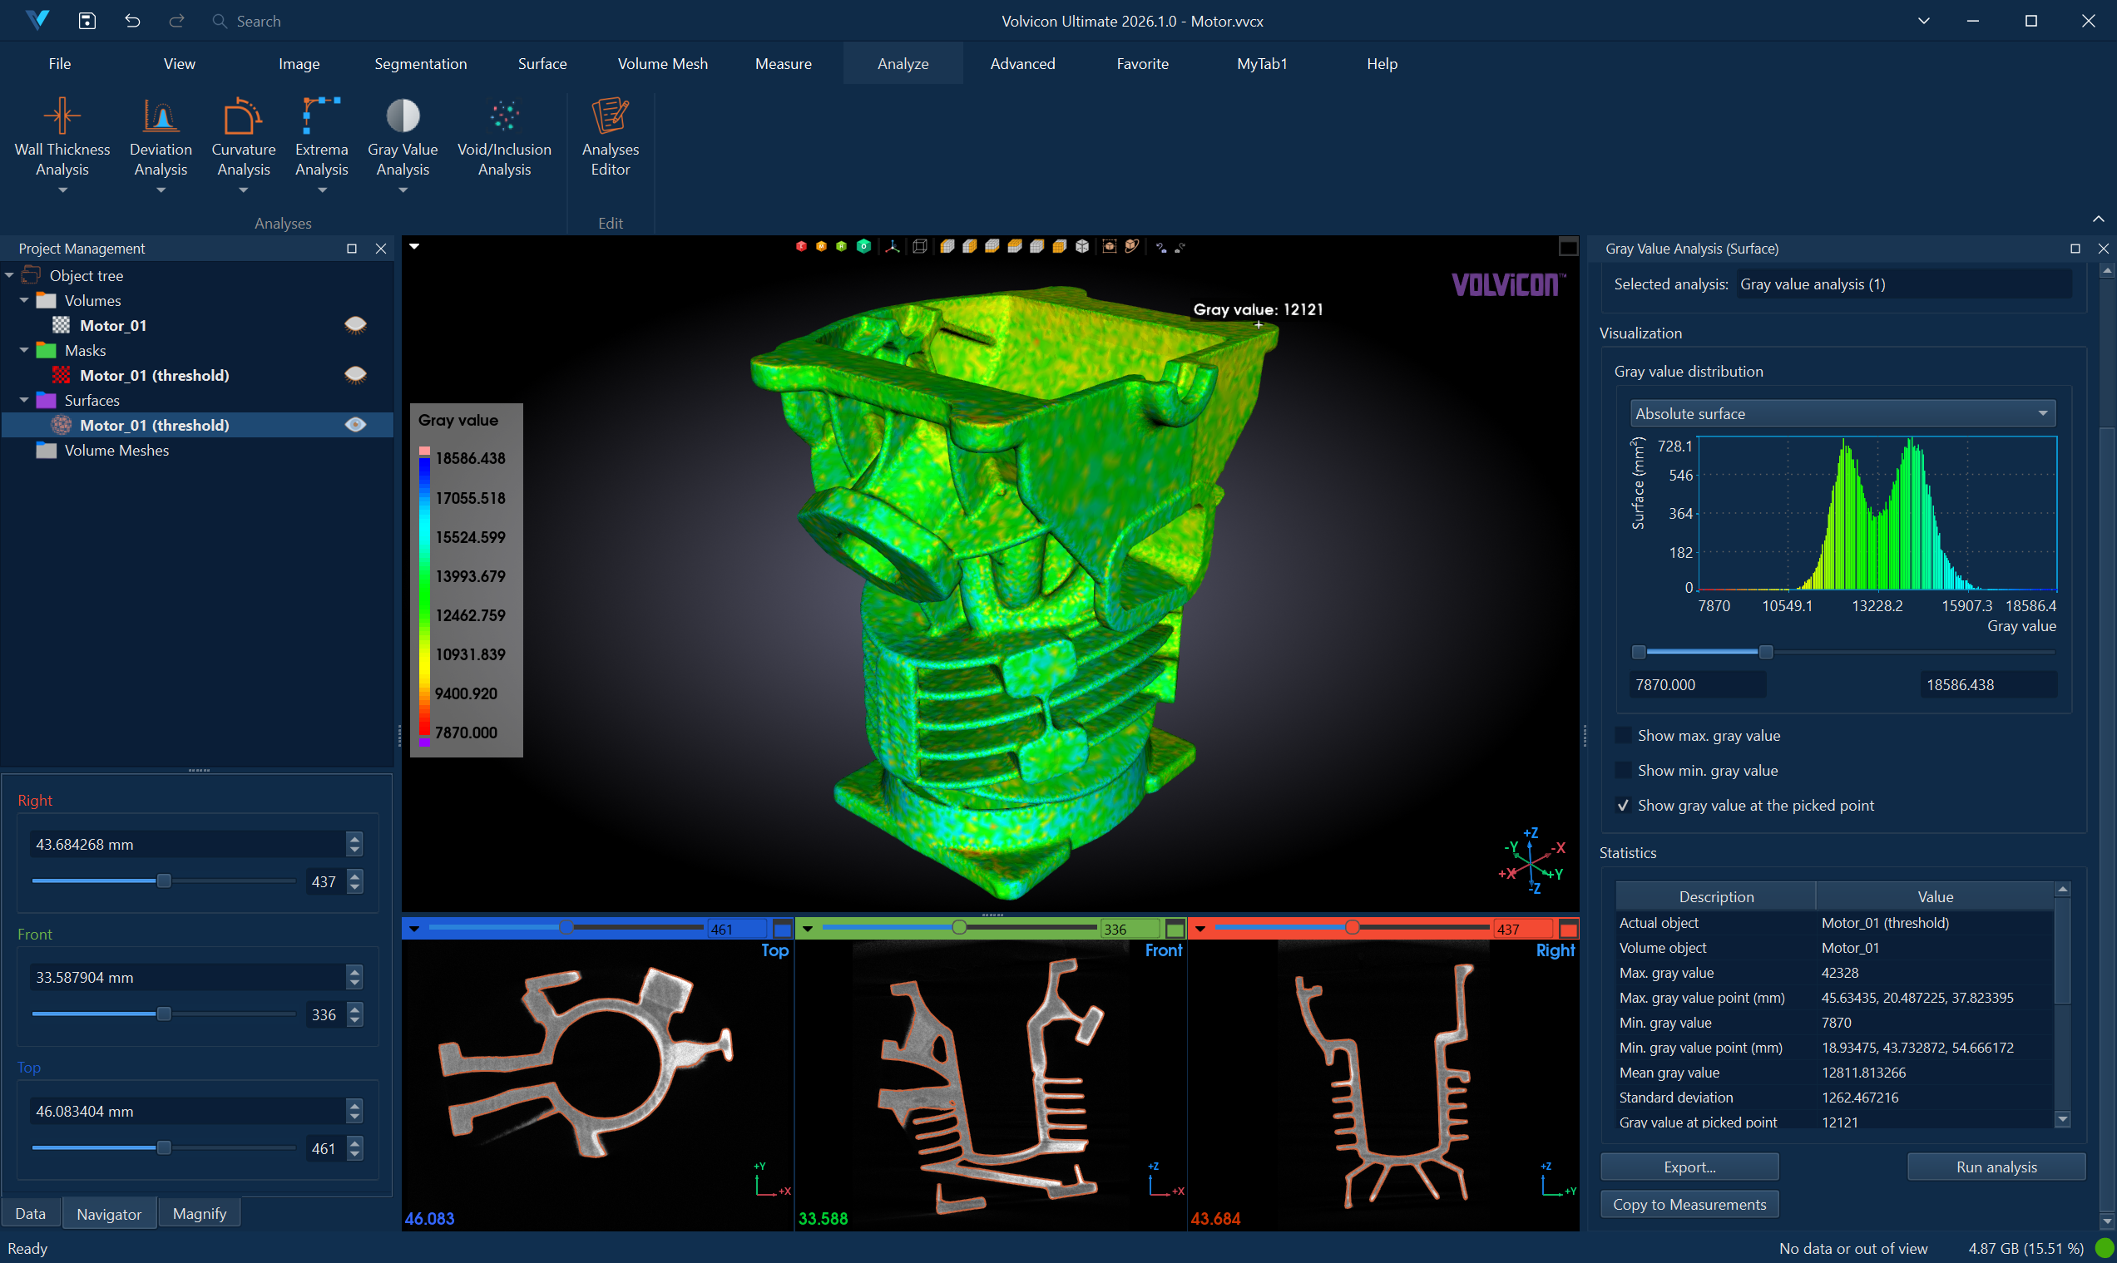The image size is (2117, 1263).
Task: Click the Right slice position slider handle
Action: [165, 881]
